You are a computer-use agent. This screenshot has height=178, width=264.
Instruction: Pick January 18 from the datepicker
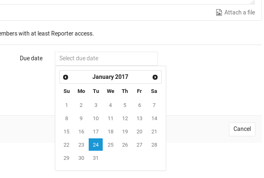pyautogui.click(x=110, y=132)
